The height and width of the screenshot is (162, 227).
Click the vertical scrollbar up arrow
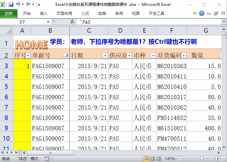[x=224, y=29]
